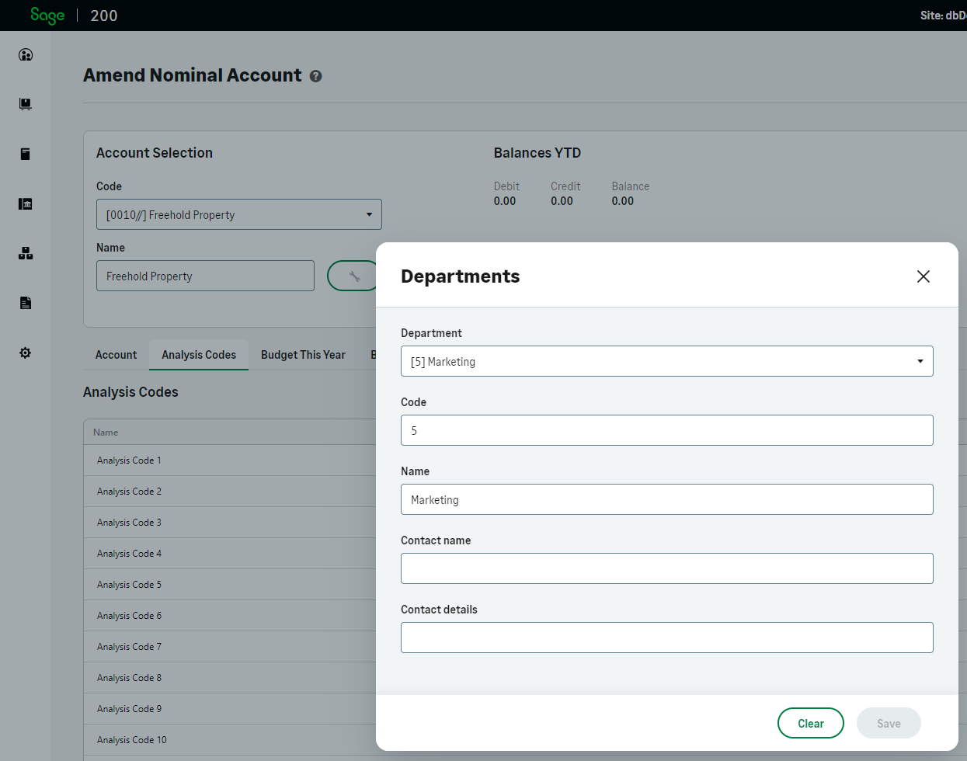967x761 pixels.
Task: Open the stock boxes icon in sidebar
Action: (26, 253)
